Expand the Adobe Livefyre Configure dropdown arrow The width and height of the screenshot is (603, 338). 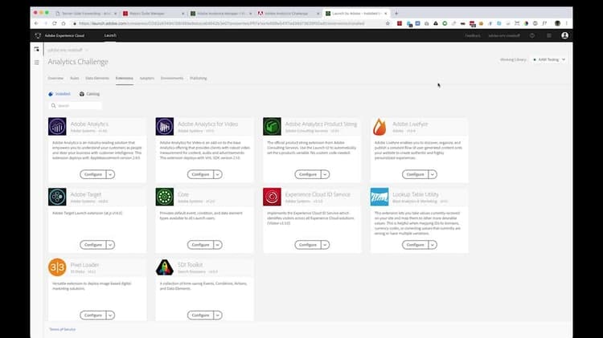tap(433, 174)
